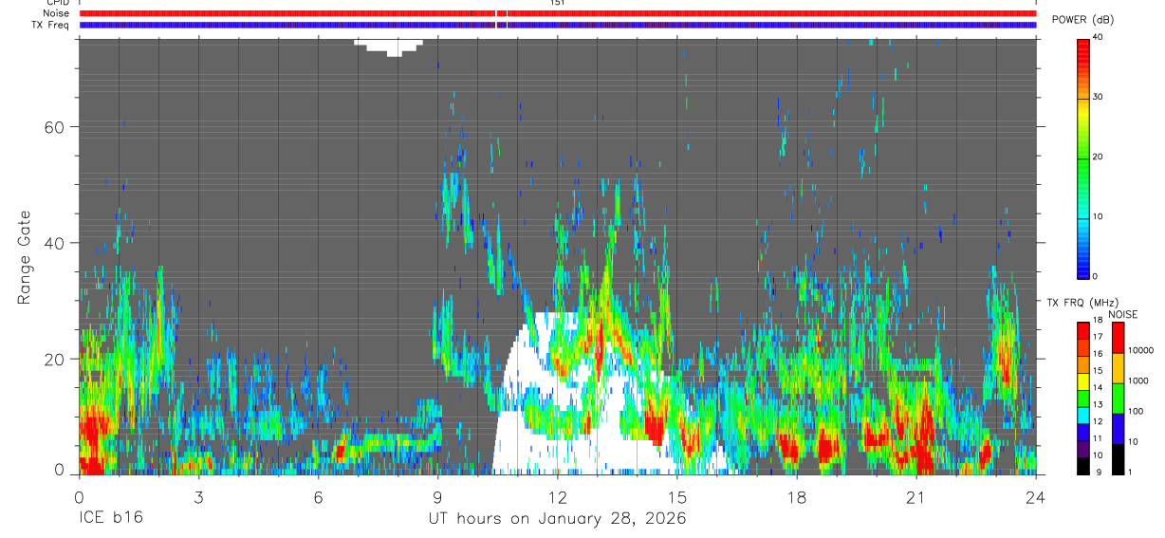Screen dimensions: 1165x538
Task: Click the NOISE color scale bar
Action: point(1118,399)
